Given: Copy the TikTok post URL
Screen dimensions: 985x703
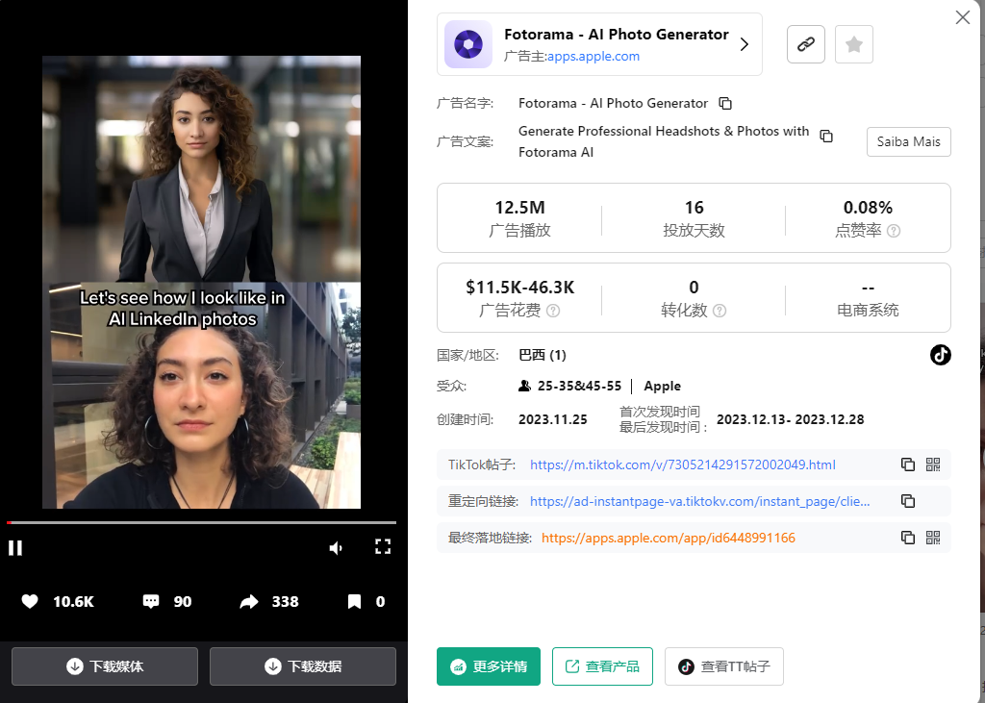Looking at the screenshot, I should 907,464.
